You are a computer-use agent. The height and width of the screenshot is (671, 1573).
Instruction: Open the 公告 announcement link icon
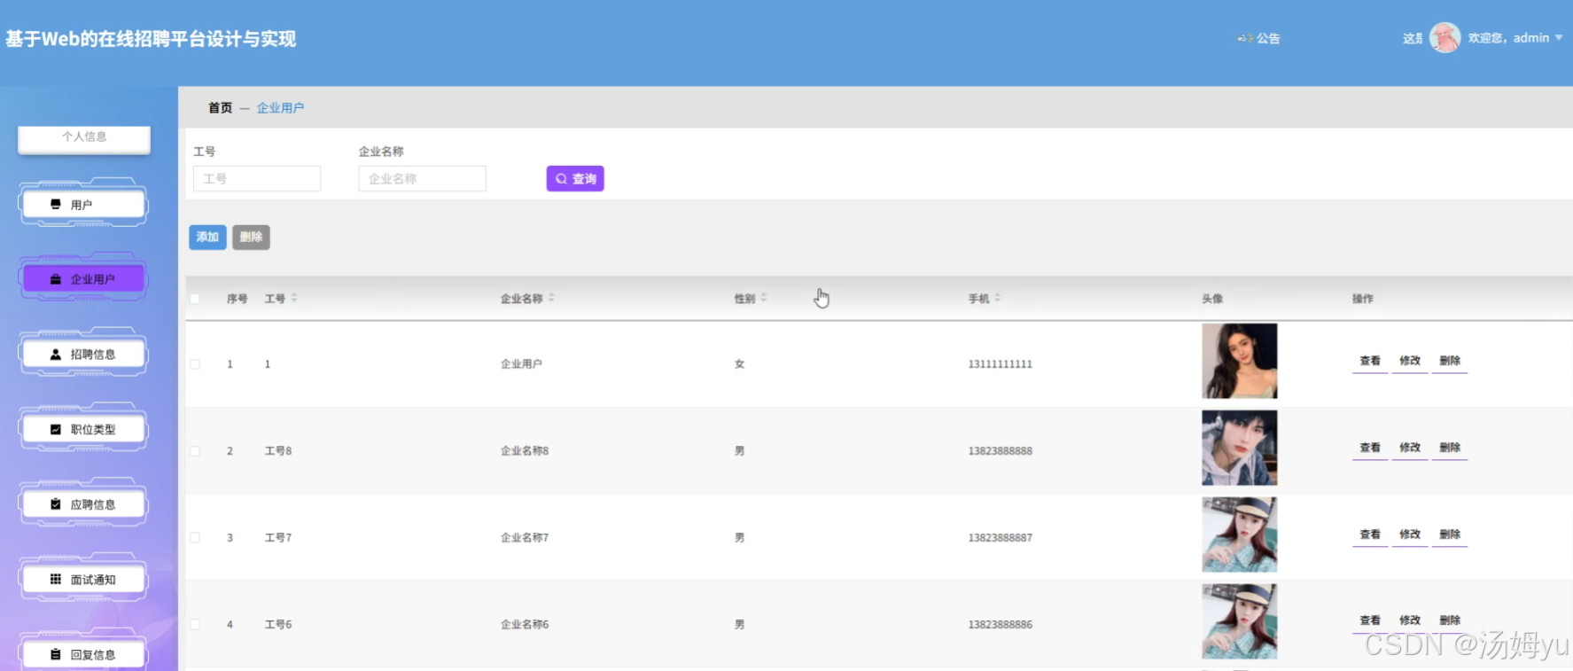[1244, 38]
